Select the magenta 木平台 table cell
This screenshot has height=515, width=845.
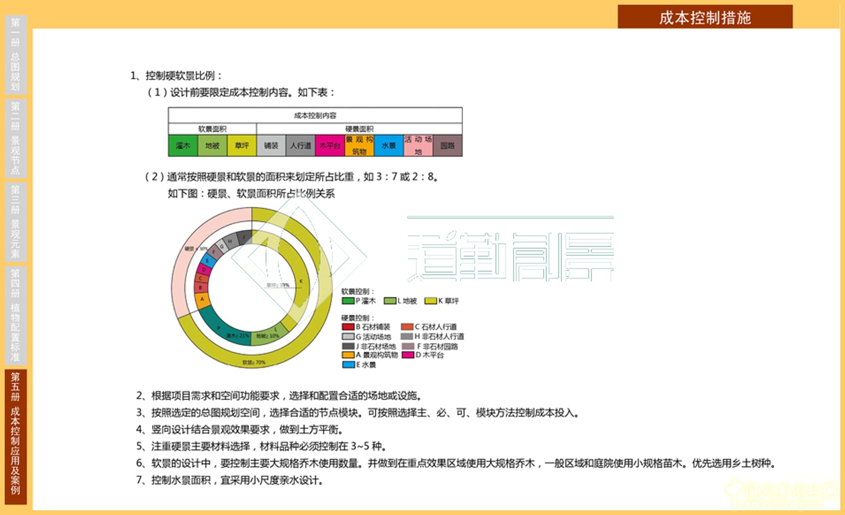point(330,146)
